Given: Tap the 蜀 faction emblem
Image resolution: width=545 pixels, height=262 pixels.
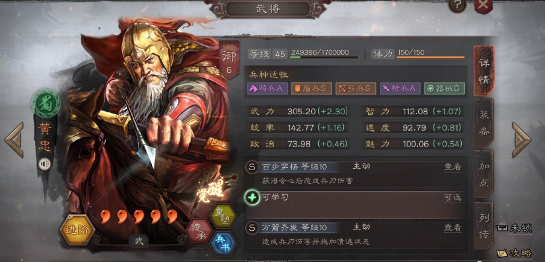Looking at the screenshot, I should point(46,103).
